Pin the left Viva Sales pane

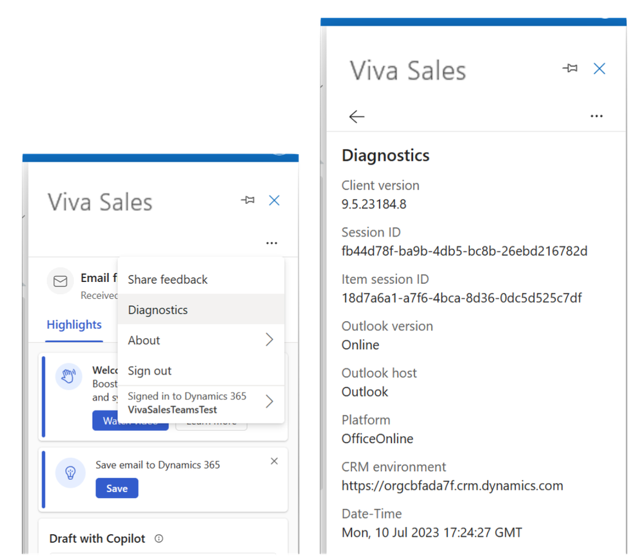[248, 200]
